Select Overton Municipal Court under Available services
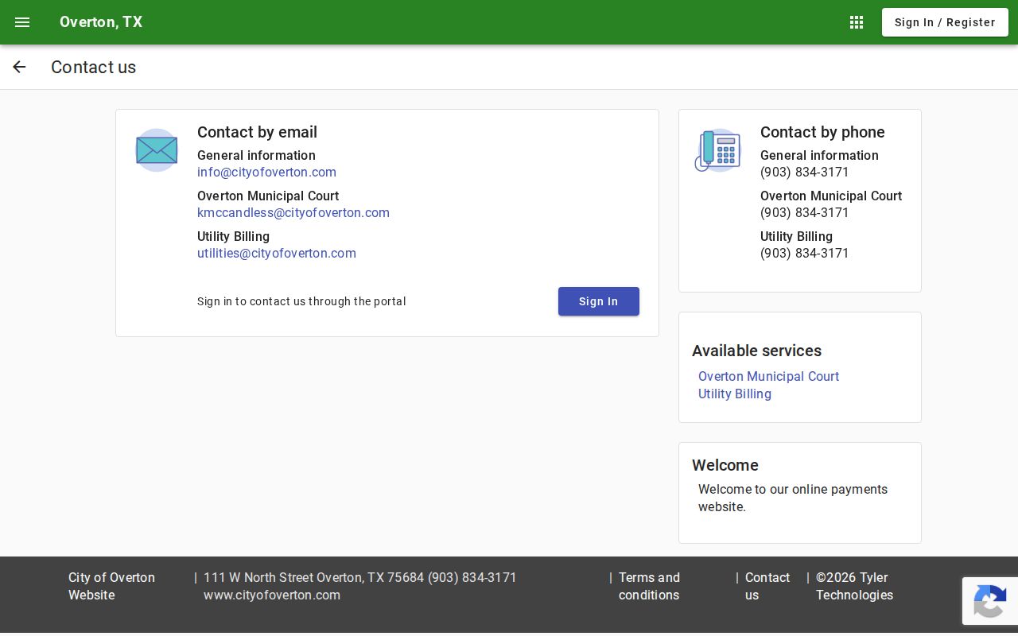Viewport: 1018px width, 636px height. pos(768,376)
